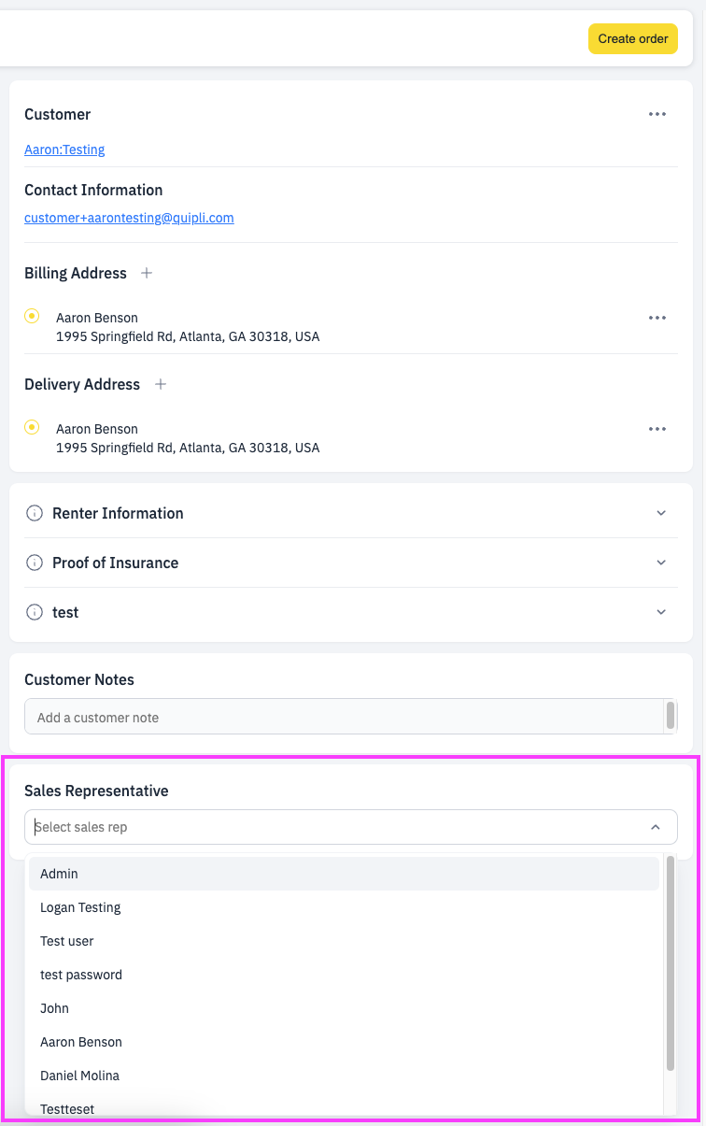
Task: Click the info icon beside Proof of Insurance
Action: click(35, 563)
